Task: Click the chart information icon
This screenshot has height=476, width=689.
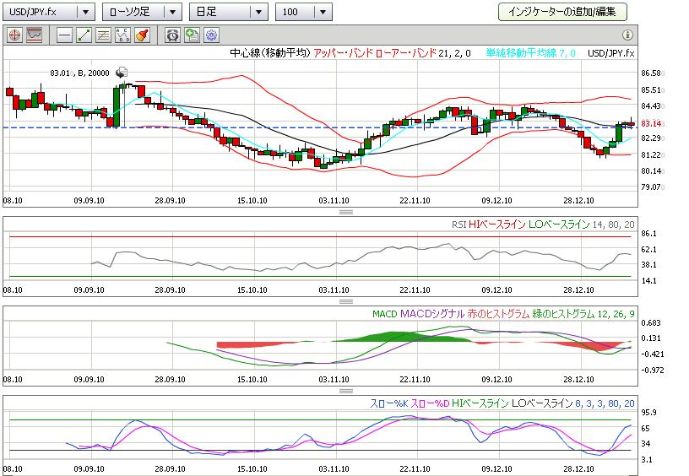Action: pos(627,35)
